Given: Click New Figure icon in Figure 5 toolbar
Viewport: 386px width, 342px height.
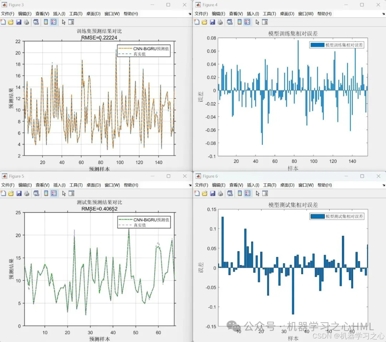Looking at the screenshot, I should pos(4,194).
